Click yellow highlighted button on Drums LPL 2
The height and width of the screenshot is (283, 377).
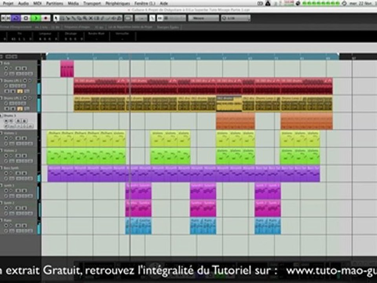pos(20,109)
